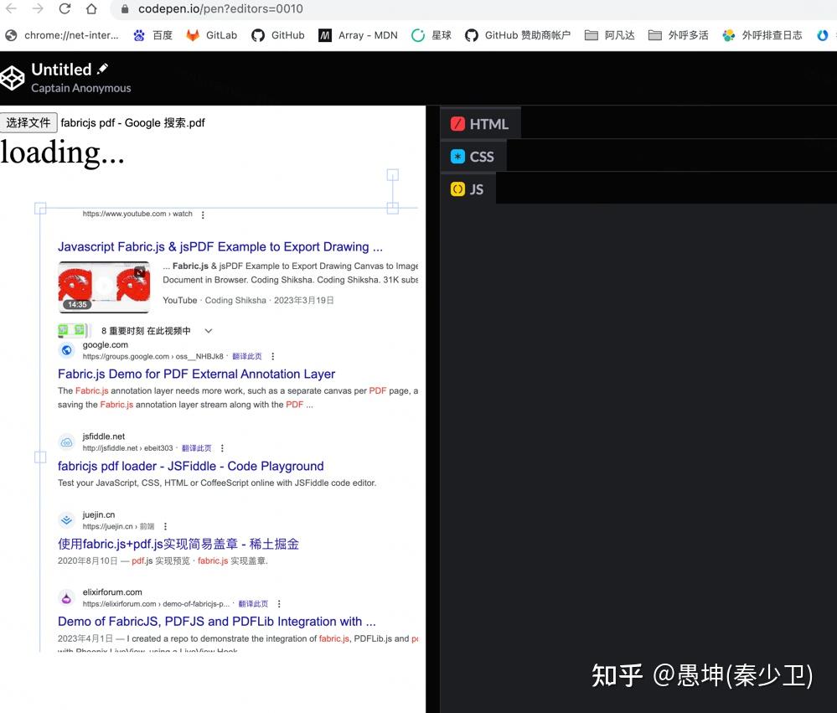The image size is (837, 713).
Task: Click the yellow JS parentheses icon
Action: coord(457,189)
